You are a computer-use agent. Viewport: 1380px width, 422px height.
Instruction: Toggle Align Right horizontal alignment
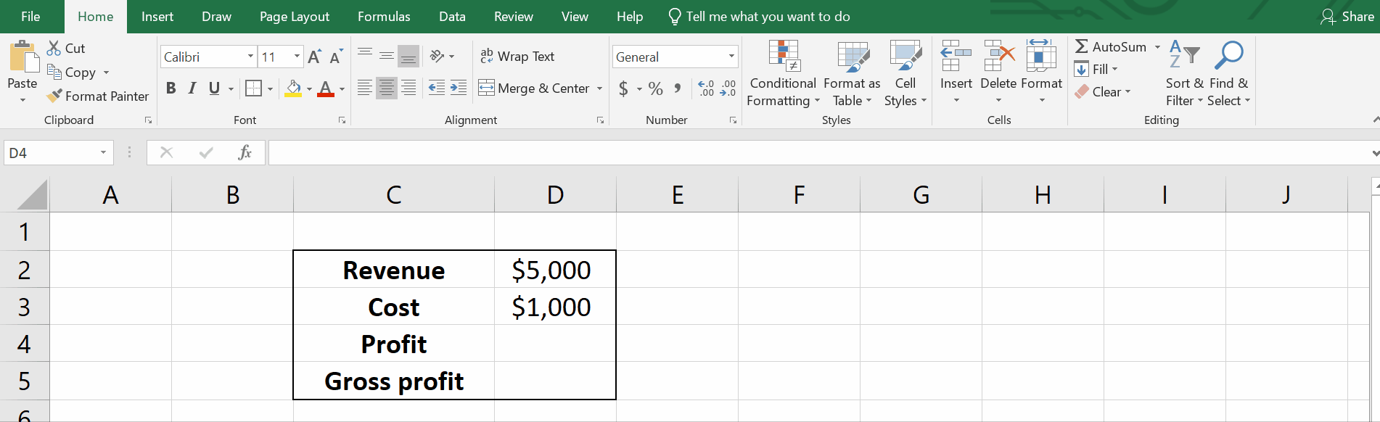pyautogui.click(x=408, y=88)
